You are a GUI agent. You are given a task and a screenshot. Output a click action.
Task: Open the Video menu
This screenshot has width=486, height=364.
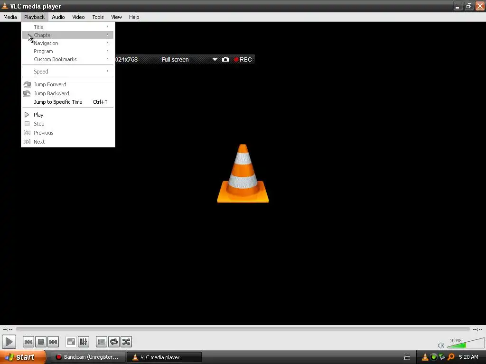click(x=78, y=17)
